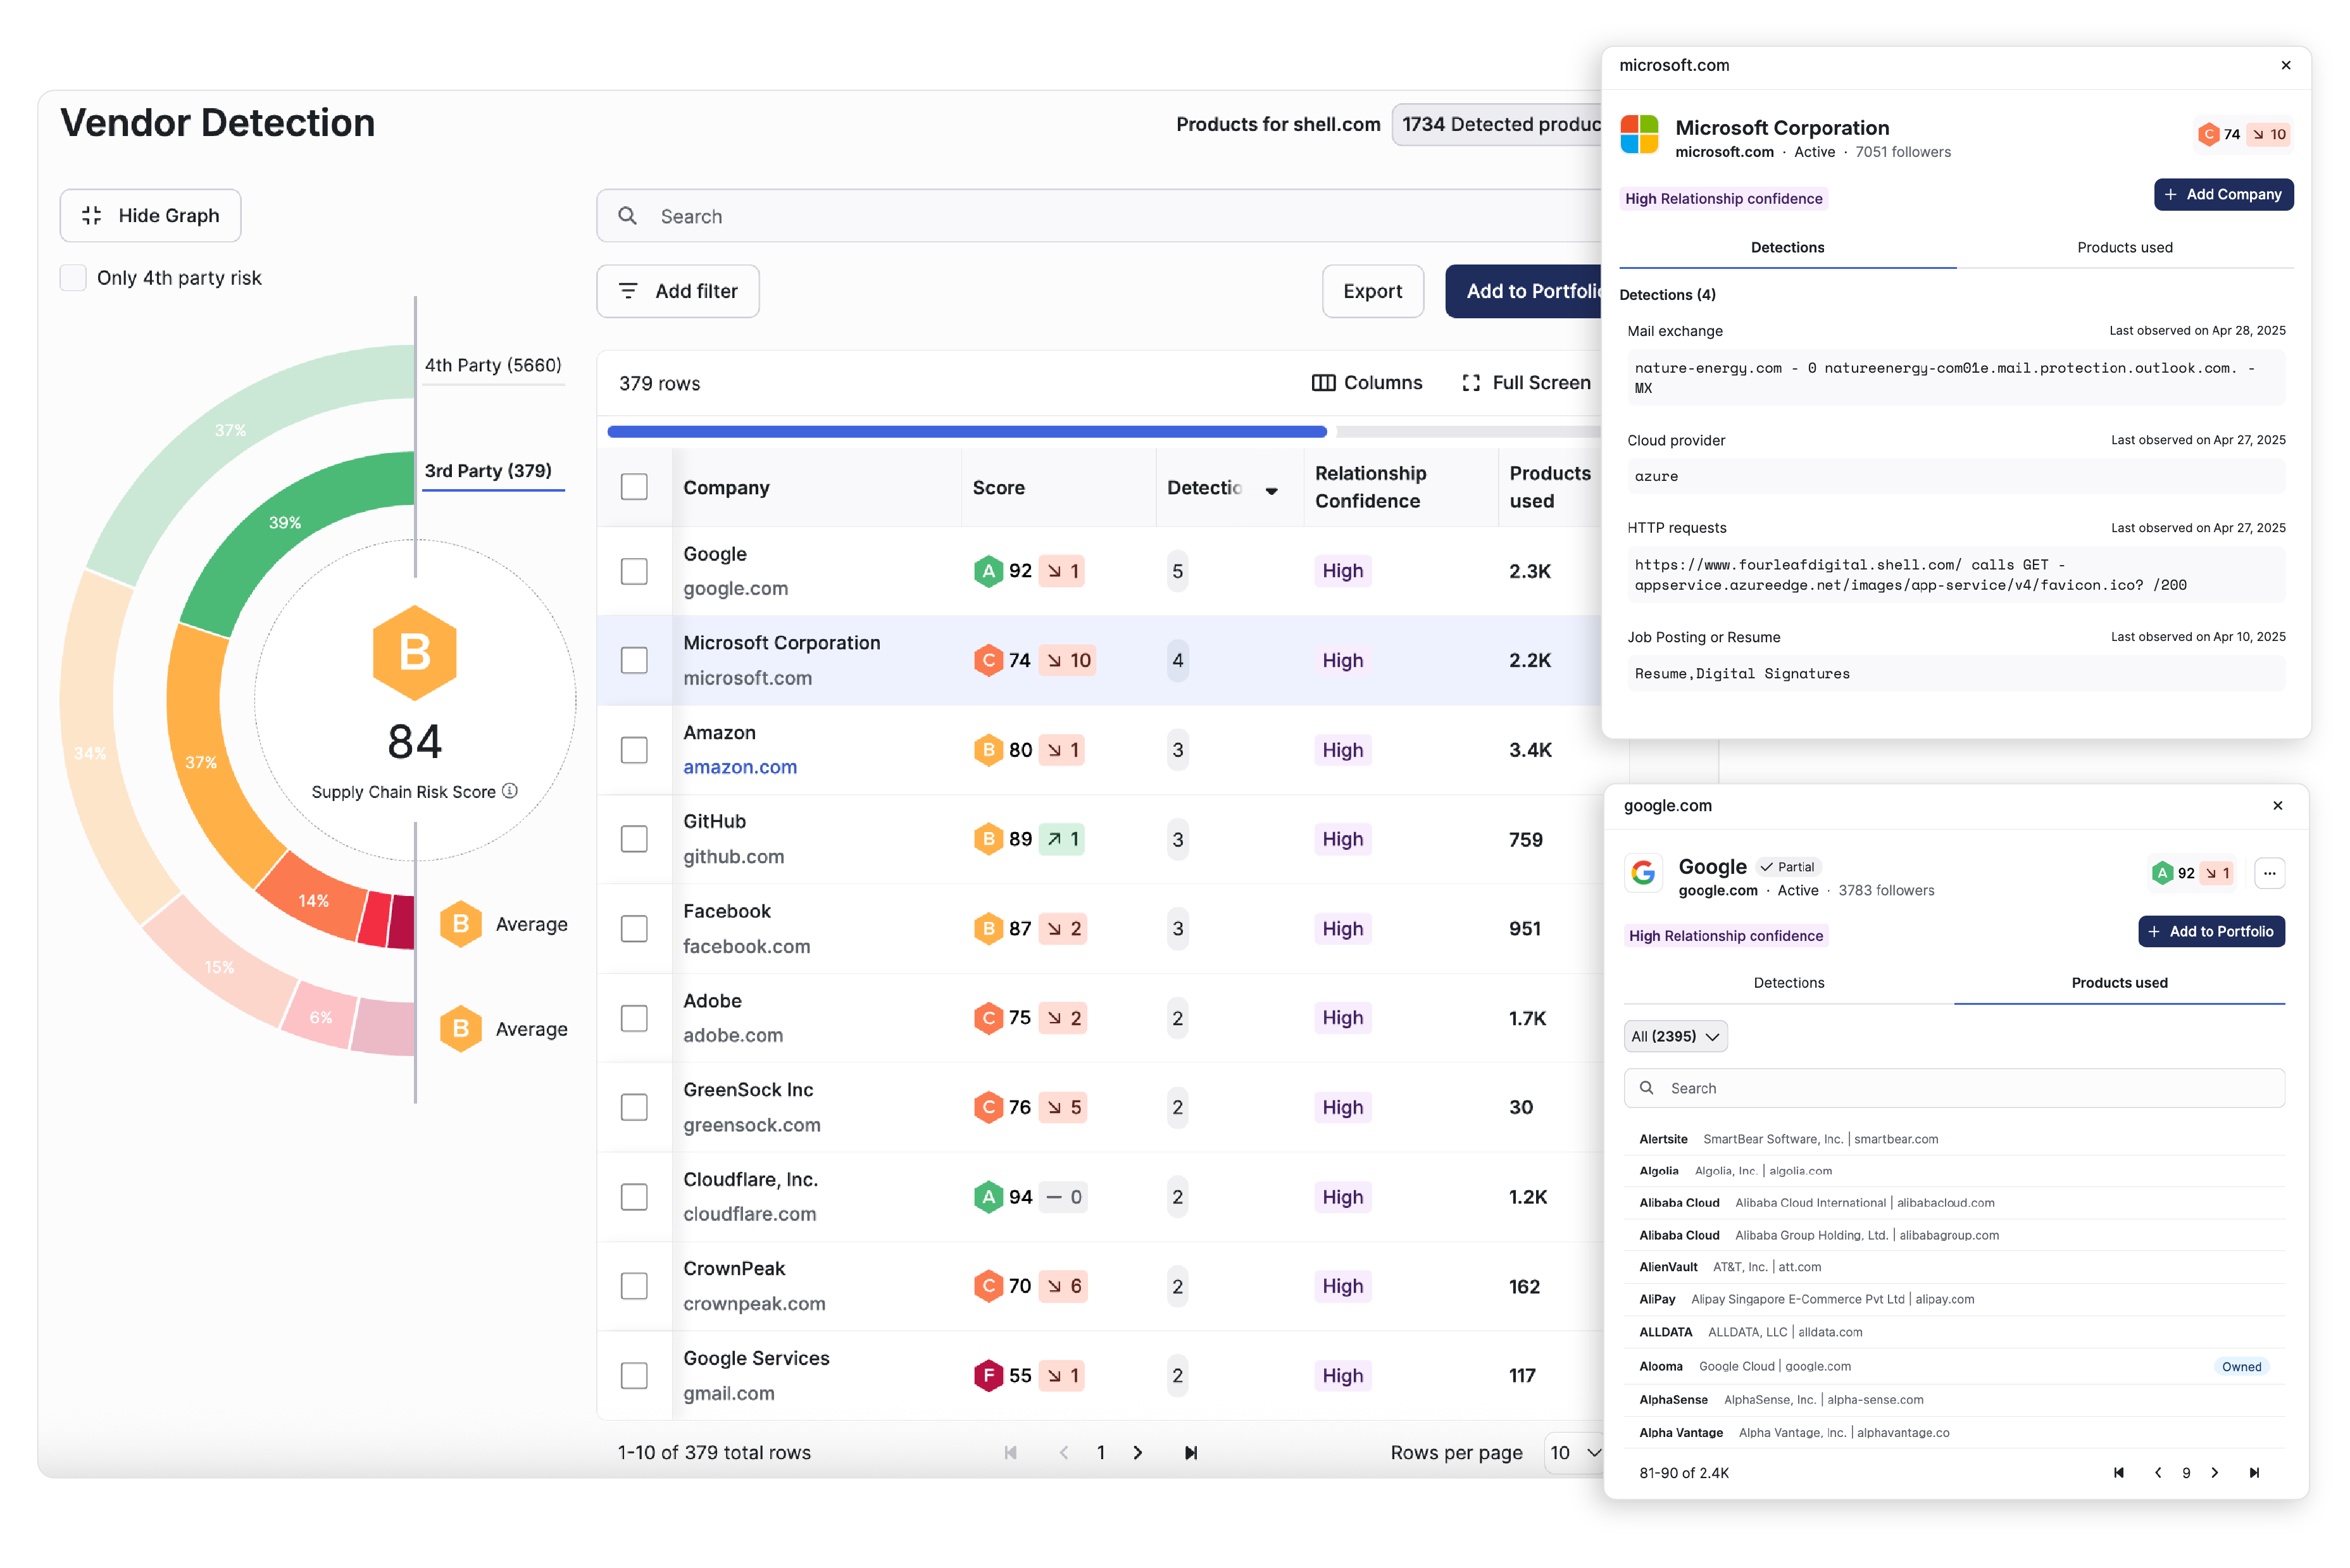Click Google Services' red F score badge
The width and height of the screenshot is (2350, 1568).
click(988, 1375)
